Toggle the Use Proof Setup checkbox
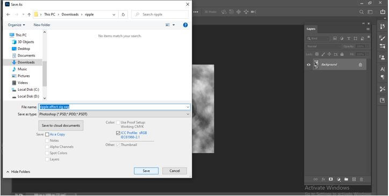Screen dimensions: 389x196 point(118,122)
